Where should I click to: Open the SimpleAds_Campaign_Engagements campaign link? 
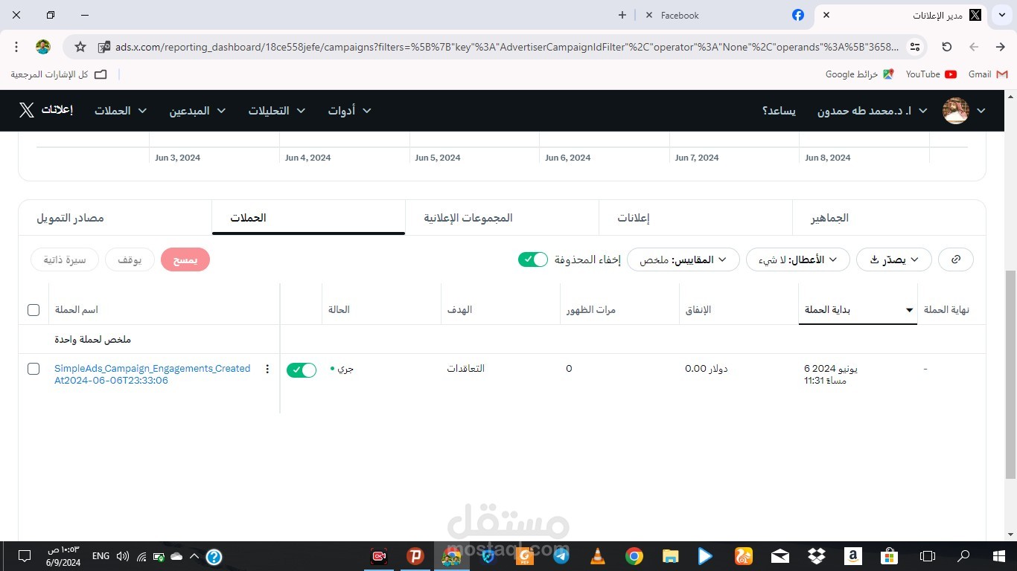pyautogui.click(x=152, y=374)
